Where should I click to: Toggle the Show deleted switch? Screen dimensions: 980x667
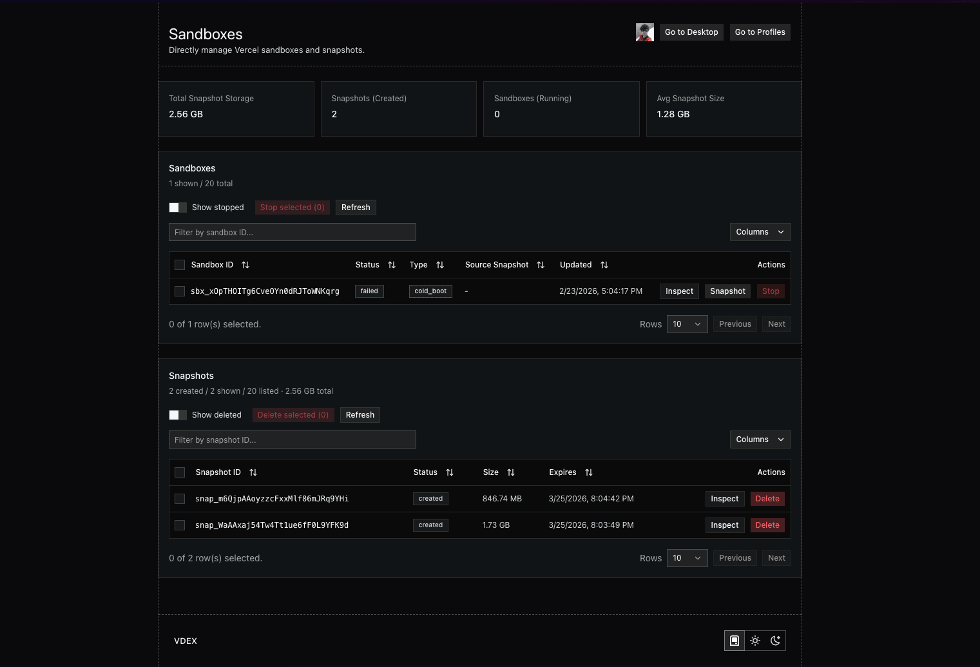pos(178,415)
